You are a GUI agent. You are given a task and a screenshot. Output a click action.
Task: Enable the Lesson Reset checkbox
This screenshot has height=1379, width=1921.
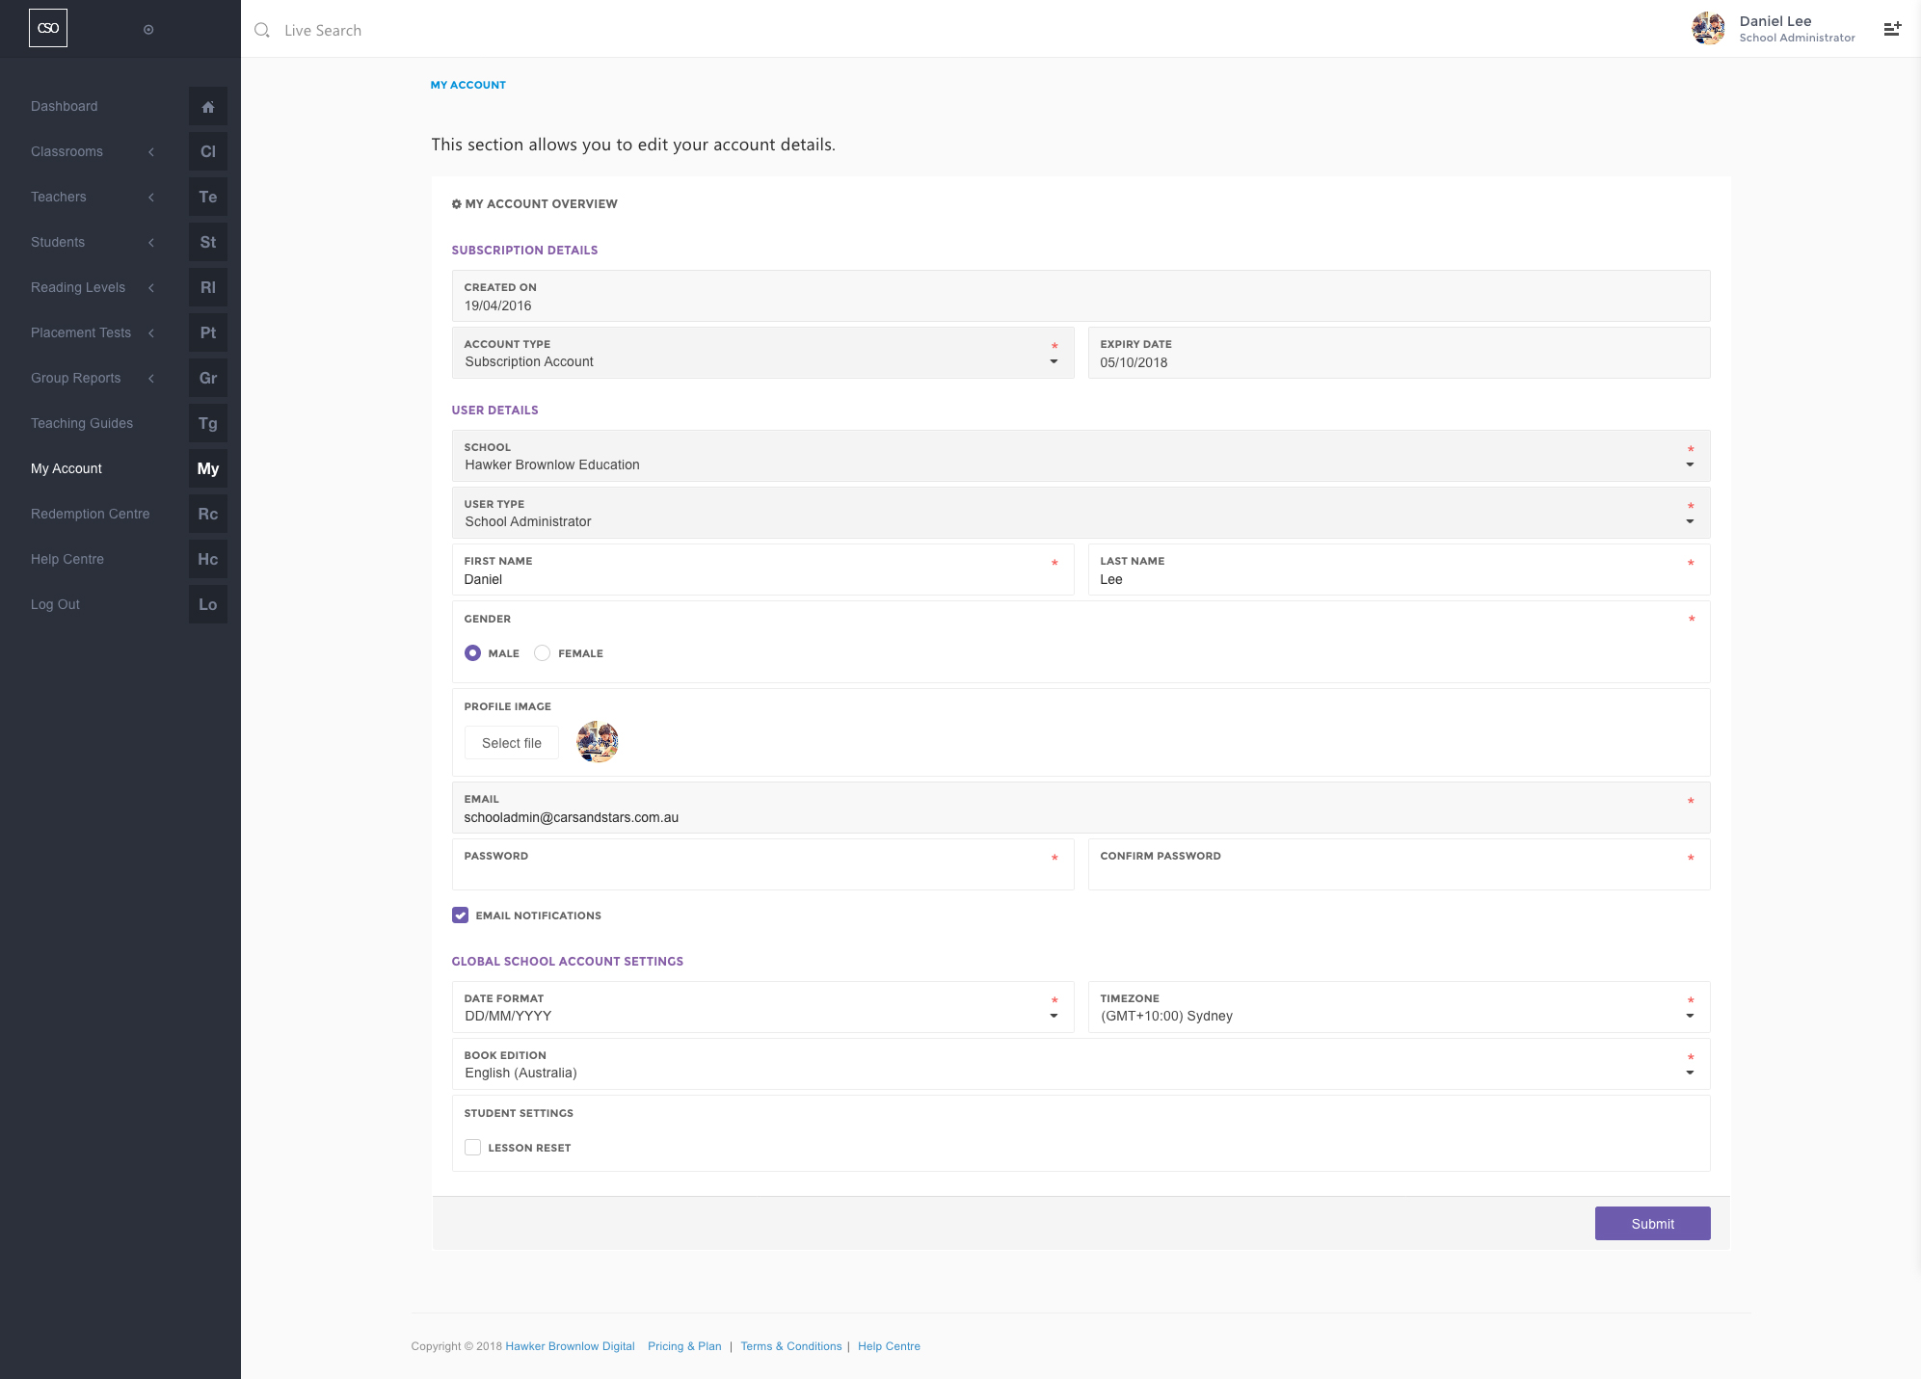(473, 1148)
